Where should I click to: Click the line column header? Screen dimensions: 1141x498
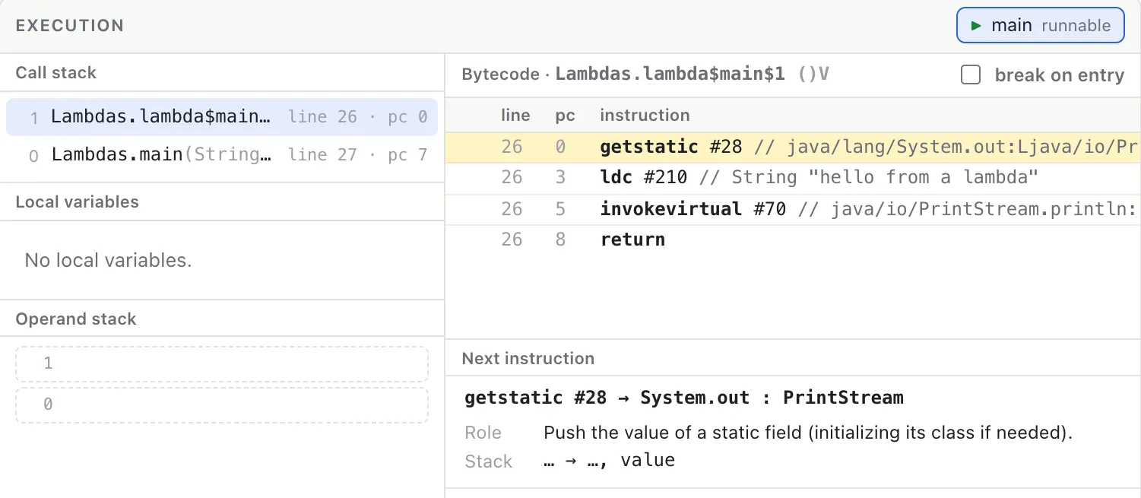coord(515,116)
